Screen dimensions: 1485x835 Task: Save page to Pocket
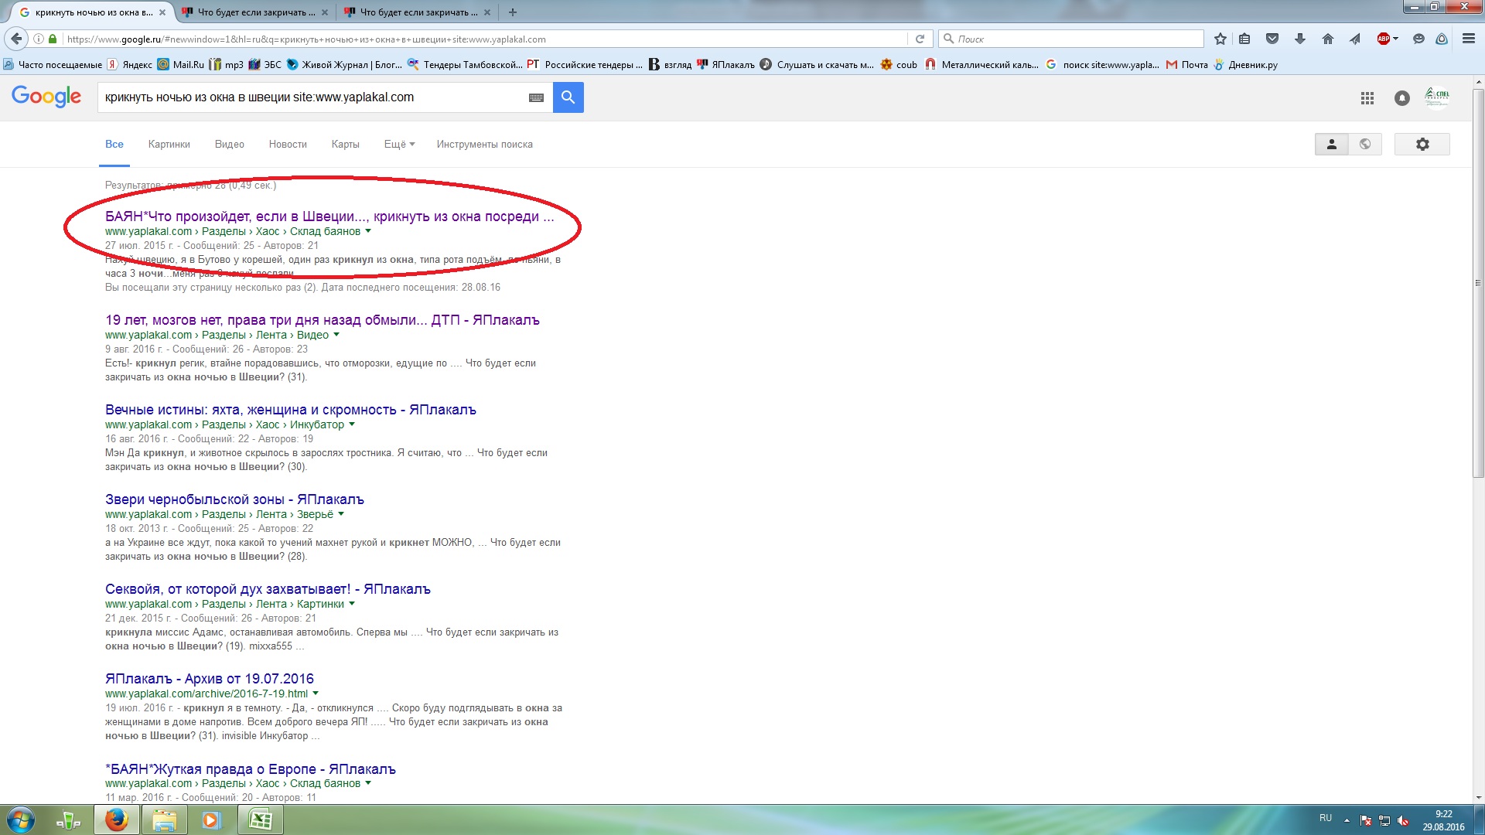[1272, 39]
